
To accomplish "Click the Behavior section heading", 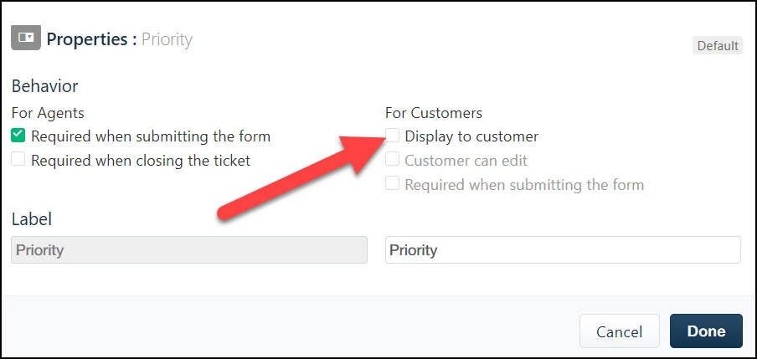I will (x=45, y=86).
